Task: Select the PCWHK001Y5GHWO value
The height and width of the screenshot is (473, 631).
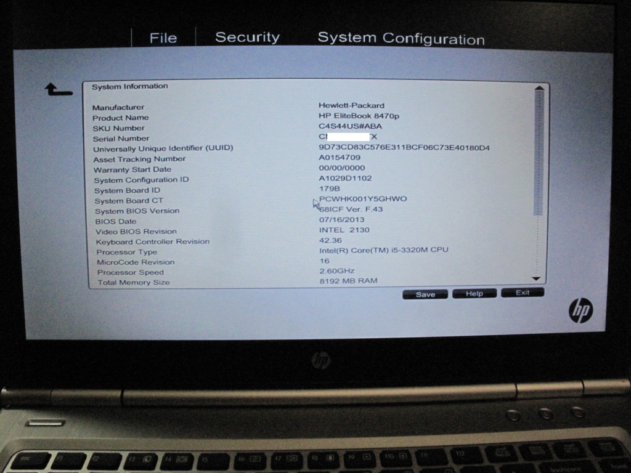Action: tap(363, 199)
